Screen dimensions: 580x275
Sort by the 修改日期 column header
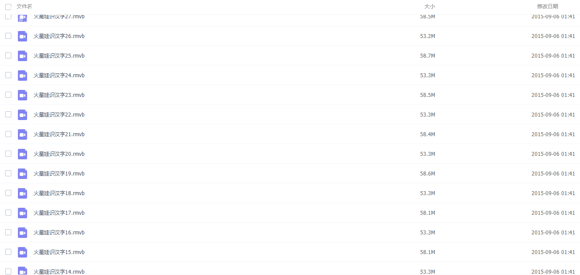click(x=548, y=7)
